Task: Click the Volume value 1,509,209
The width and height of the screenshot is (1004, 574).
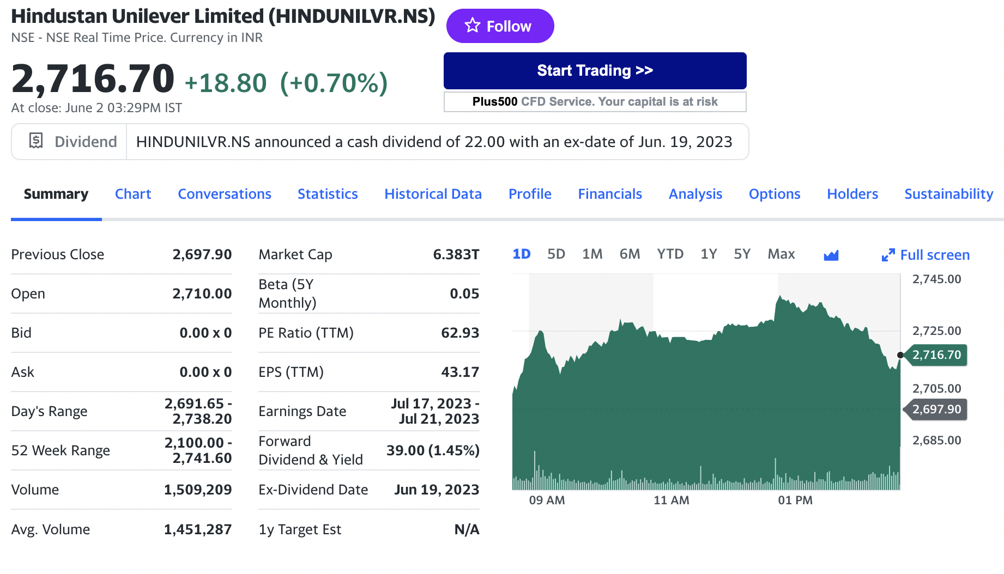Action: [198, 490]
